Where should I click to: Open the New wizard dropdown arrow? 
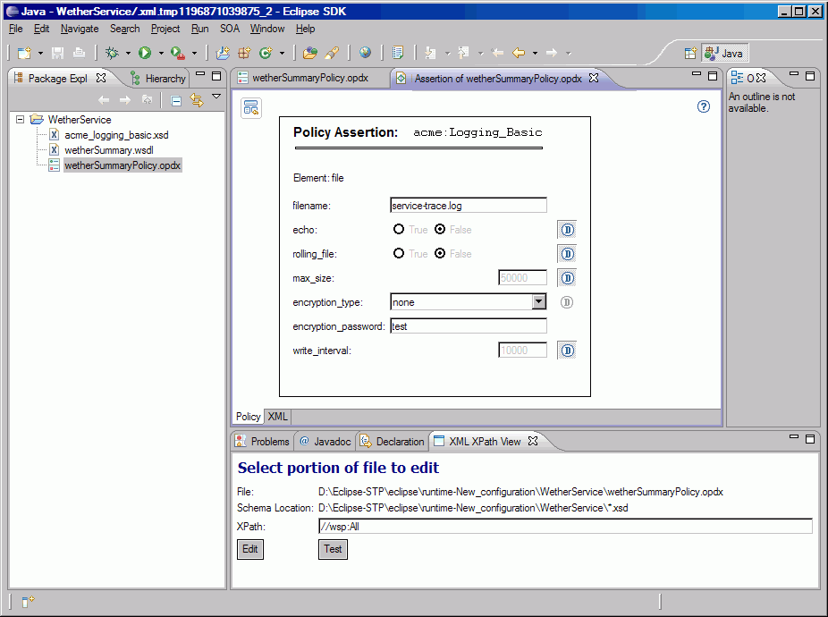40,54
